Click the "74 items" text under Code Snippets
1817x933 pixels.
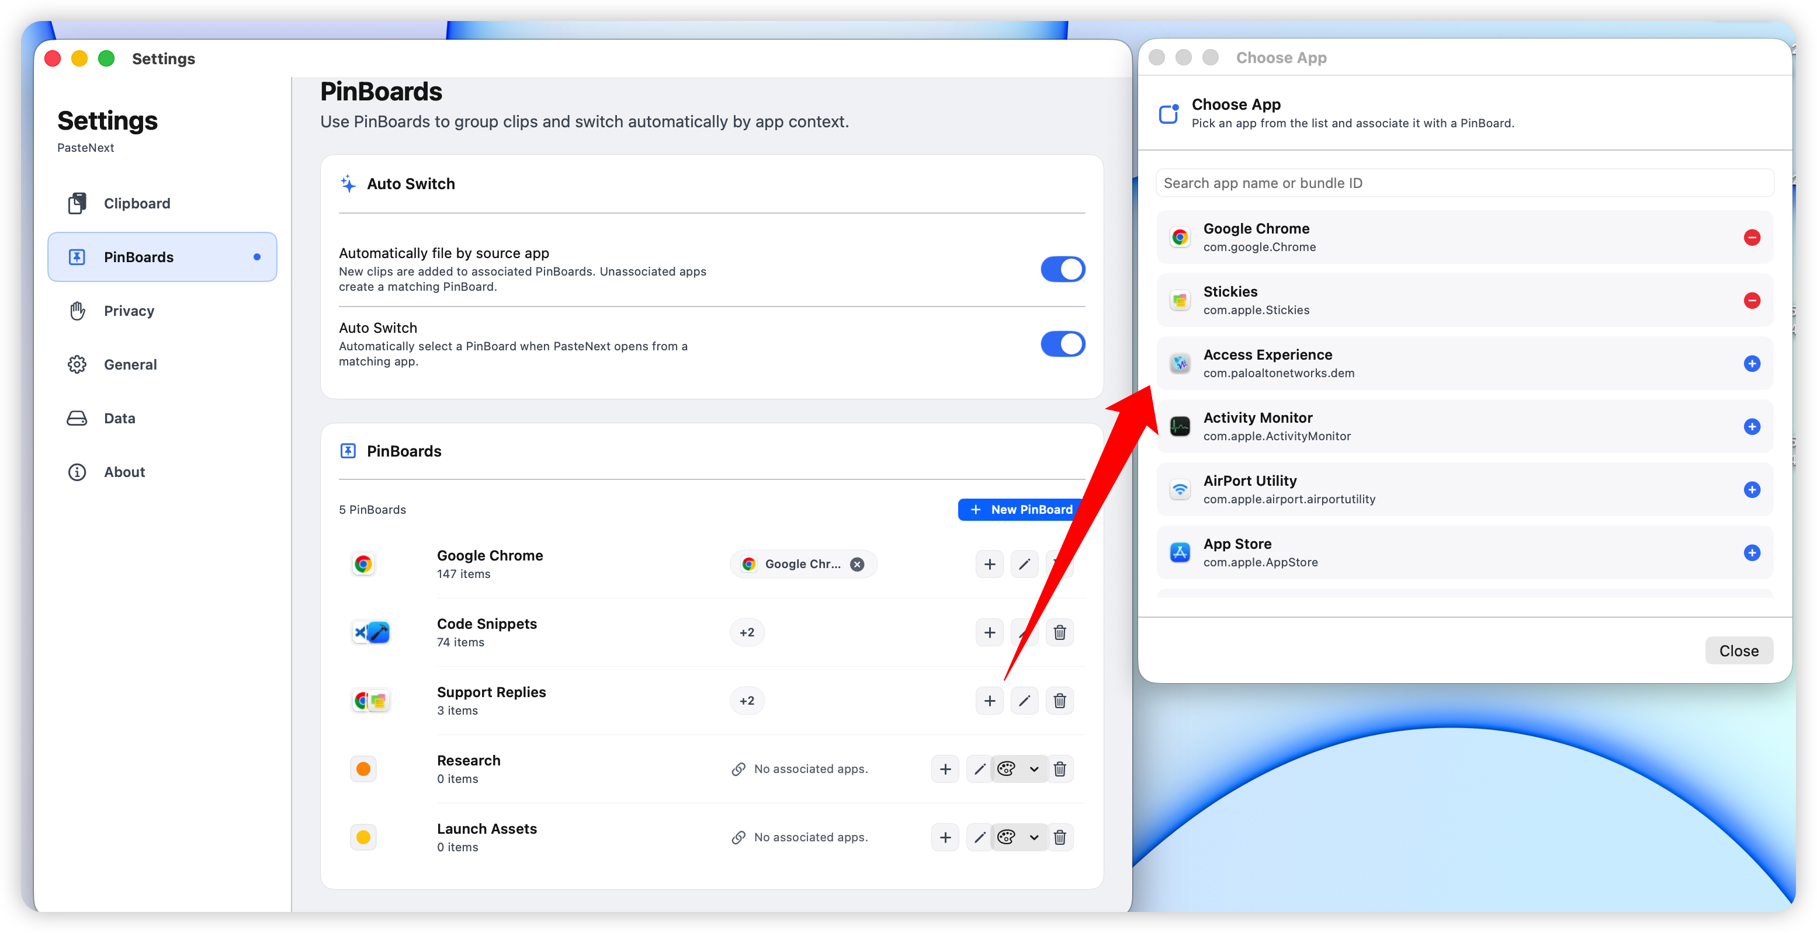[x=460, y=643]
